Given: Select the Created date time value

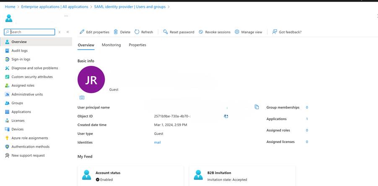Looking at the screenshot, I should pyautogui.click(x=171, y=125).
